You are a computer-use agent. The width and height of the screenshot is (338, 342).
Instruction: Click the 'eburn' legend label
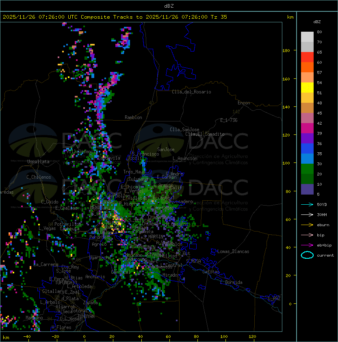click(323, 225)
